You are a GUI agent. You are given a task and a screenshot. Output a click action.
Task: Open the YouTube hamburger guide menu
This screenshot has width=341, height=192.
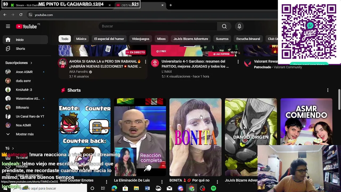(x=8, y=26)
